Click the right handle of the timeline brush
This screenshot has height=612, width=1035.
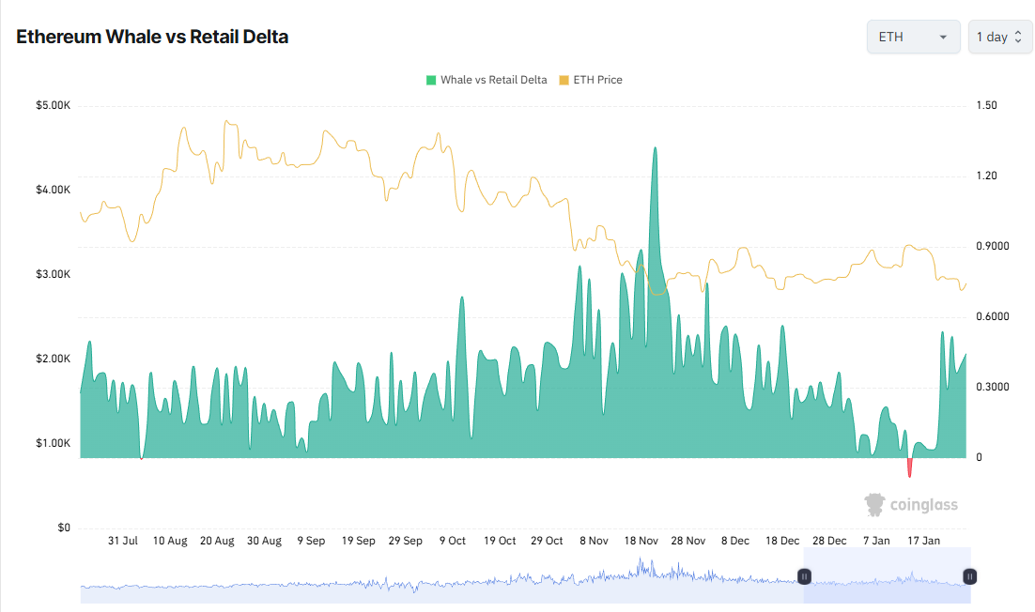click(x=970, y=576)
